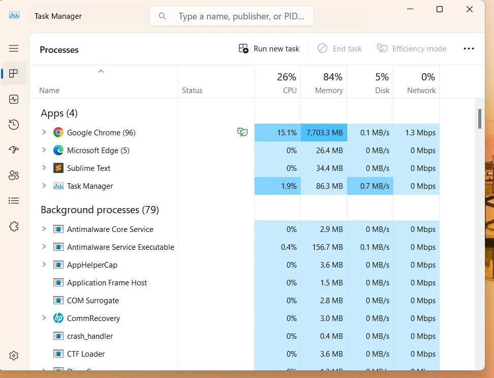
Task: Select the Sublime Text row name
Action: (x=88, y=168)
